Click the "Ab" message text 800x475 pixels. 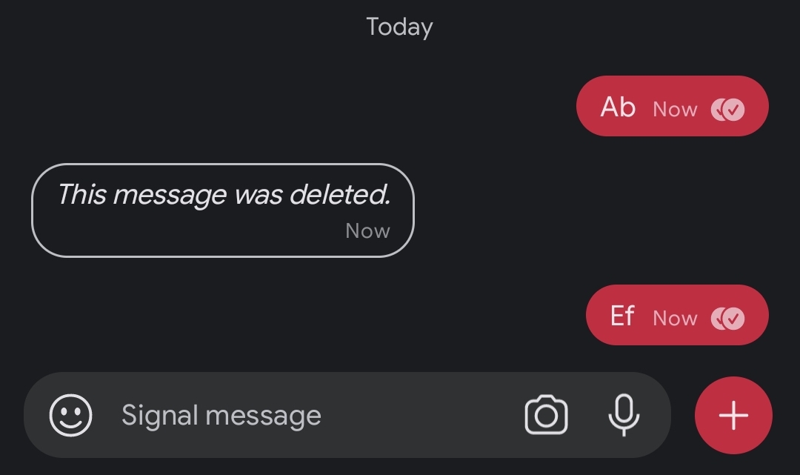(x=618, y=107)
